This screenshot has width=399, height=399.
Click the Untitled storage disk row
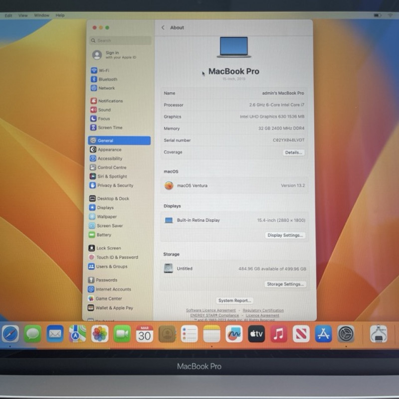(x=234, y=268)
